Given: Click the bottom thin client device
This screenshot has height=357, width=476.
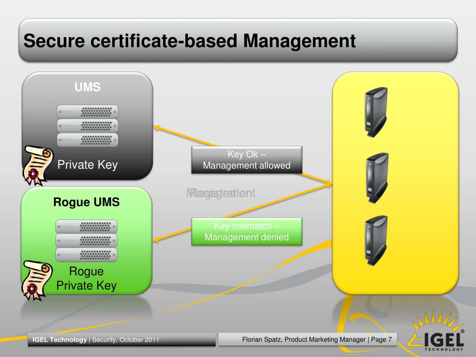Looking at the screenshot, I should click(x=376, y=240).
